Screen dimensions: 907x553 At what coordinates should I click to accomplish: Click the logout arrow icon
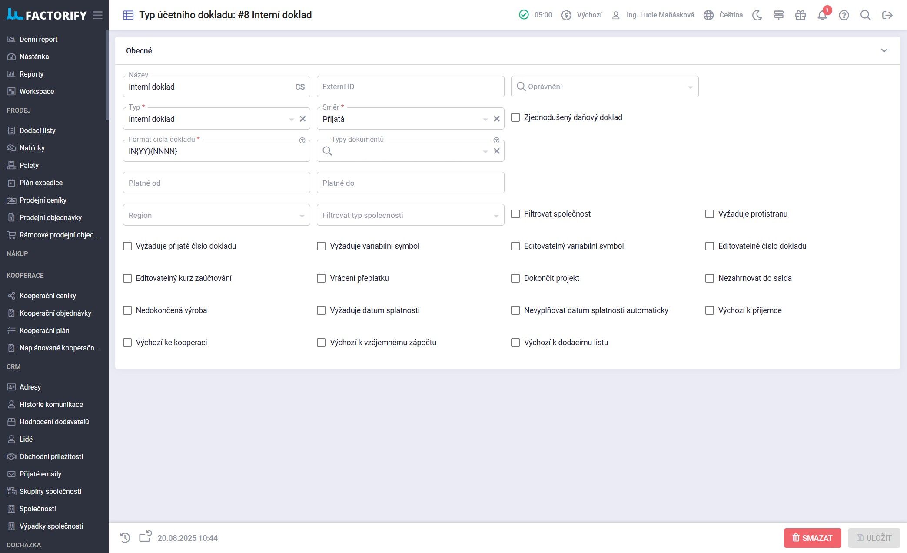(x=887, y=15)
